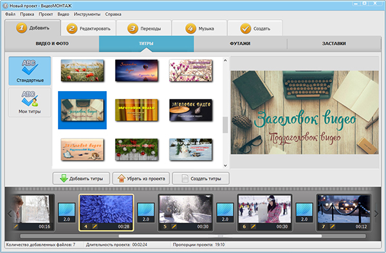Close the ВидеоМОНТАЖ window
This screenshot has width=386, height=253.
click(x=375, y=3)
